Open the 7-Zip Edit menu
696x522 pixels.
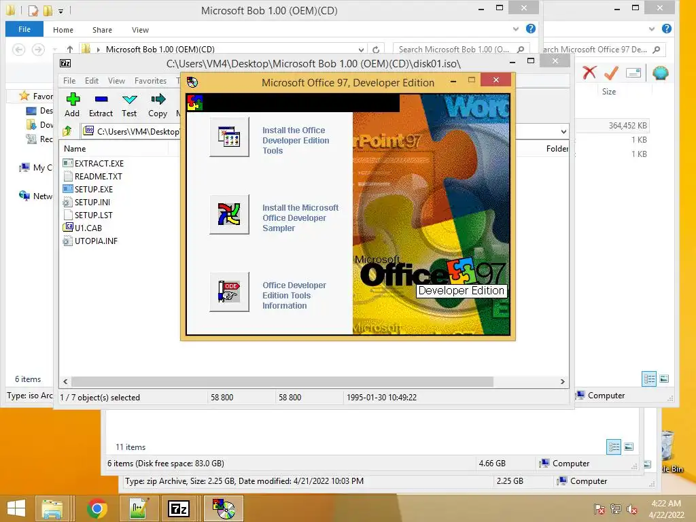92,81
